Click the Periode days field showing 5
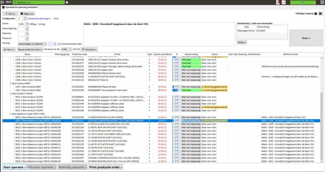 52,44
